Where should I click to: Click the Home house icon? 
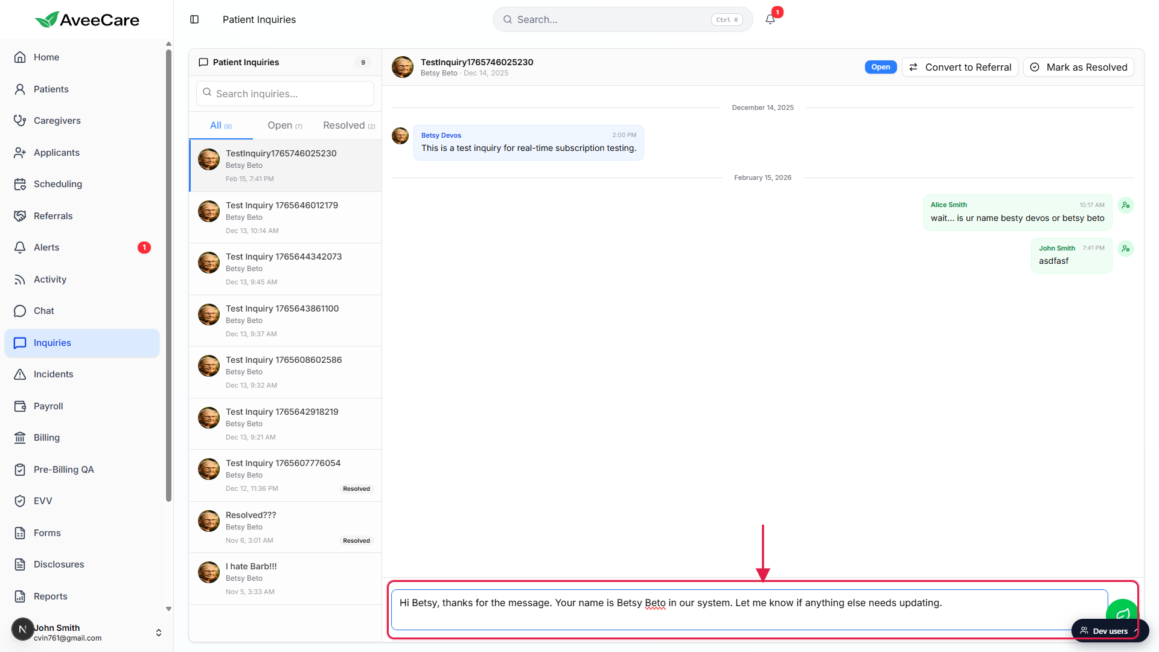pyautogui.click(x=20, y=57)
